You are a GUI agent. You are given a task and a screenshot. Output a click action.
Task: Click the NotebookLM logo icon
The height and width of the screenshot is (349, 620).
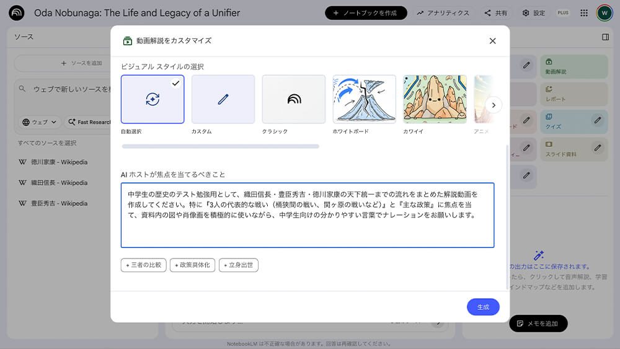pyautogui.click(x=17, y=13)
